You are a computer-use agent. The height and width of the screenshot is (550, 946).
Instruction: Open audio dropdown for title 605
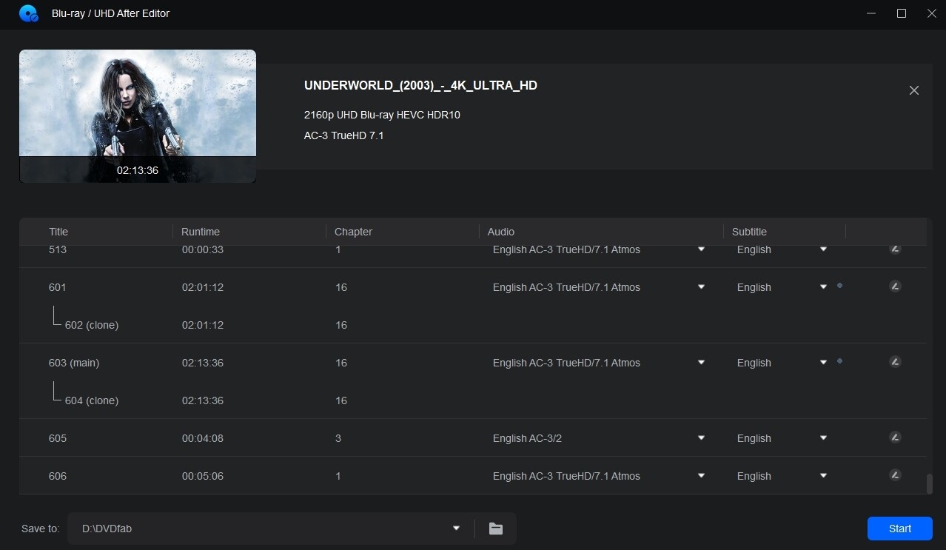[x=701, y=438]
